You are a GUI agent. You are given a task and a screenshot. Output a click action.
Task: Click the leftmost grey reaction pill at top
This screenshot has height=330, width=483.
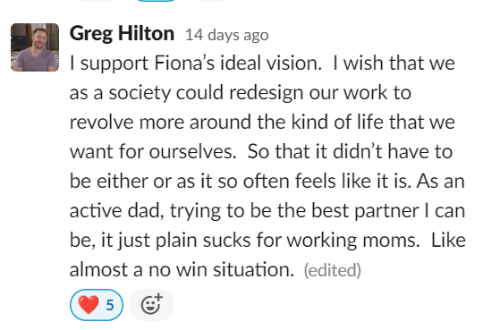click(x=96, y=1)
